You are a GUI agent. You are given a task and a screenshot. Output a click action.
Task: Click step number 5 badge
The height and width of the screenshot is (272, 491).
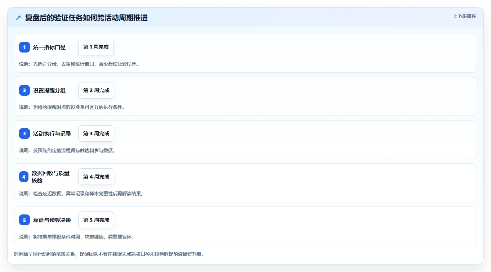pyautogui.click(x=24, y=220)
